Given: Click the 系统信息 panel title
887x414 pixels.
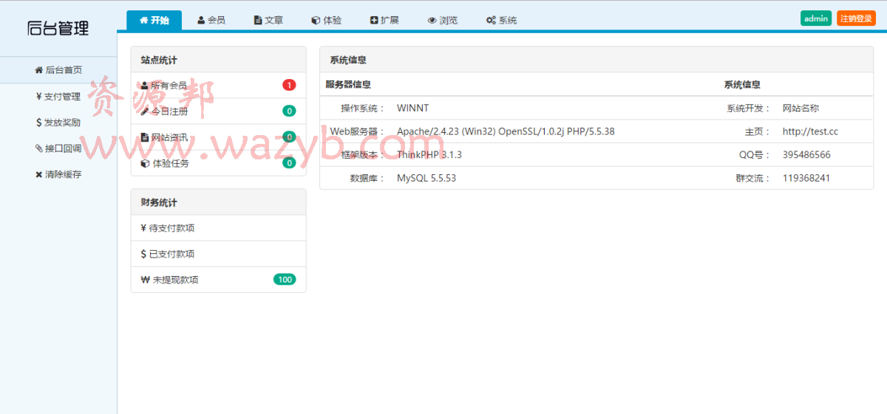Looking at the screenshot, I should [348, 60].
